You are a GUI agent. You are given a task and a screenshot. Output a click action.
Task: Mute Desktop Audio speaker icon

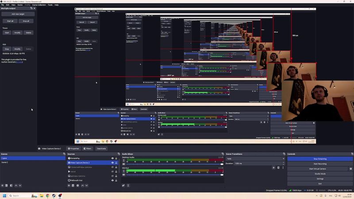(124, 164)
